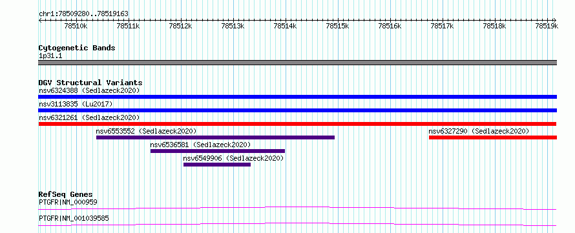Open the PTGFR|NM_001039585 gene label
575x233 pixels.
[x=74, y=219]
